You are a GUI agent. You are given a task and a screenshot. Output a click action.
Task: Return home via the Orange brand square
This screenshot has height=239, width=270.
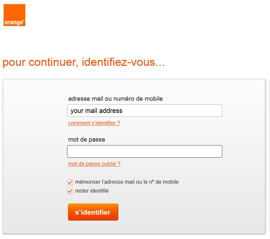14,15
